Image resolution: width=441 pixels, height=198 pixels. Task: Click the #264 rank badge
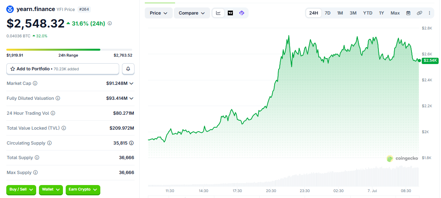[84, 9]
